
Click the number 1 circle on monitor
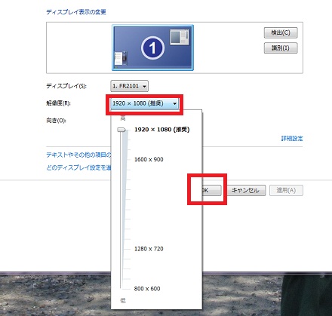click(x=152, y=48)
